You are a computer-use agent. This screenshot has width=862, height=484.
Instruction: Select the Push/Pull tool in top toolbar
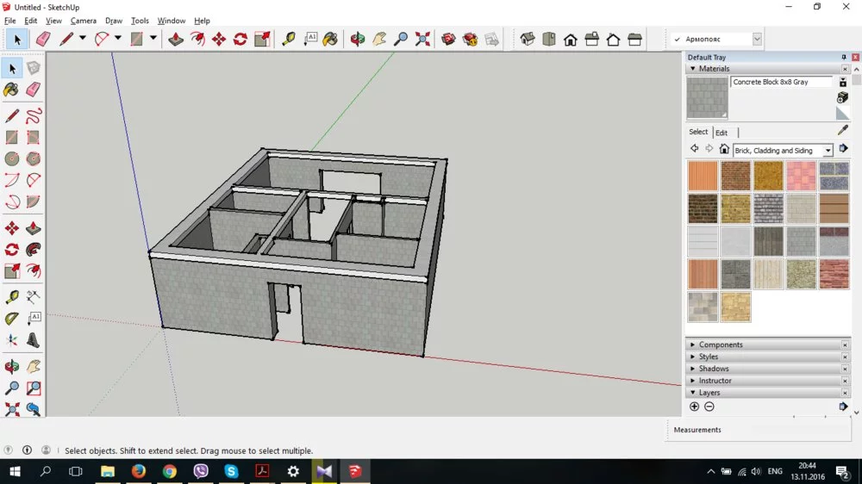click(176, 39)
